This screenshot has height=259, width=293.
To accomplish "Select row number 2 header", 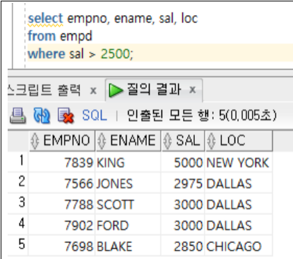I will click(18, 182).
